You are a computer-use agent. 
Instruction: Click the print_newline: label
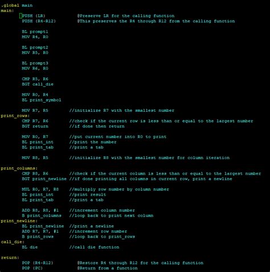click(19, 221)
